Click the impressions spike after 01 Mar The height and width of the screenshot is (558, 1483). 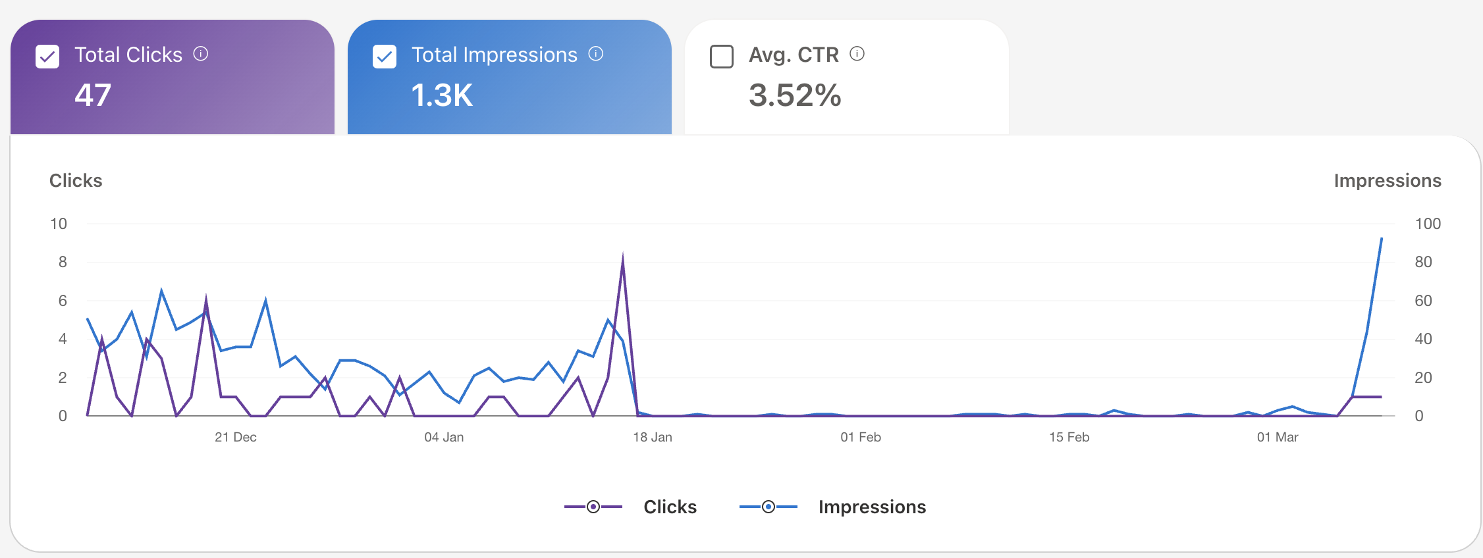(x=1381, y=239)
